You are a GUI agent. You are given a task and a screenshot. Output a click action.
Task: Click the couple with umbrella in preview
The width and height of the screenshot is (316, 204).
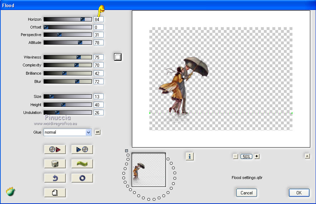pyautogui.click(x=183, y=85)
